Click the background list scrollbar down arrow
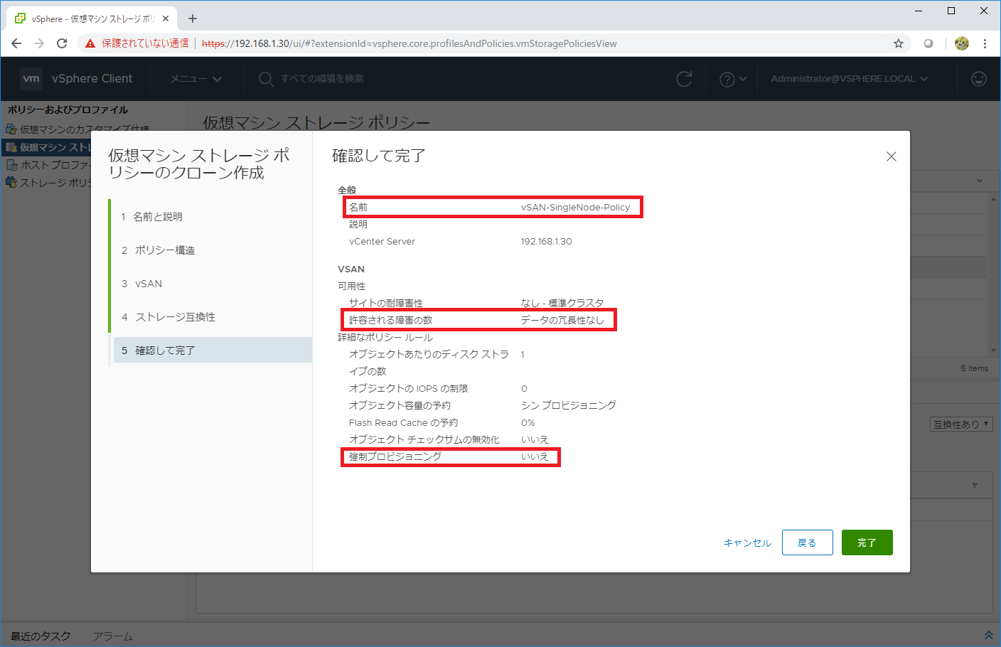 (x=993, y=351)
